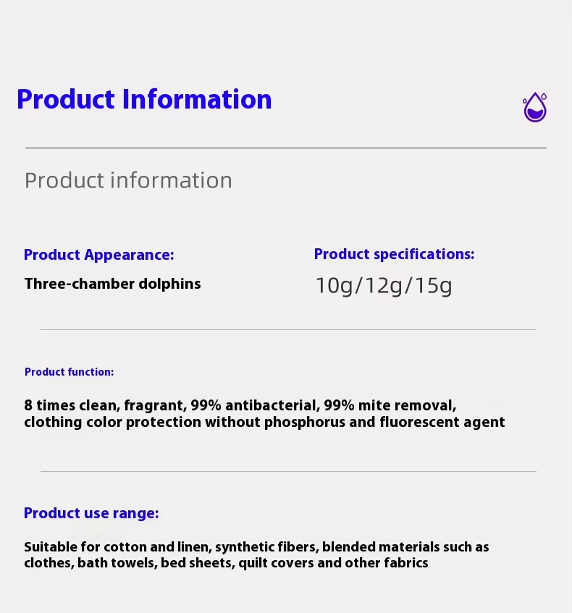Click the Three-chamber dolphins text

(x=112, y=284)
